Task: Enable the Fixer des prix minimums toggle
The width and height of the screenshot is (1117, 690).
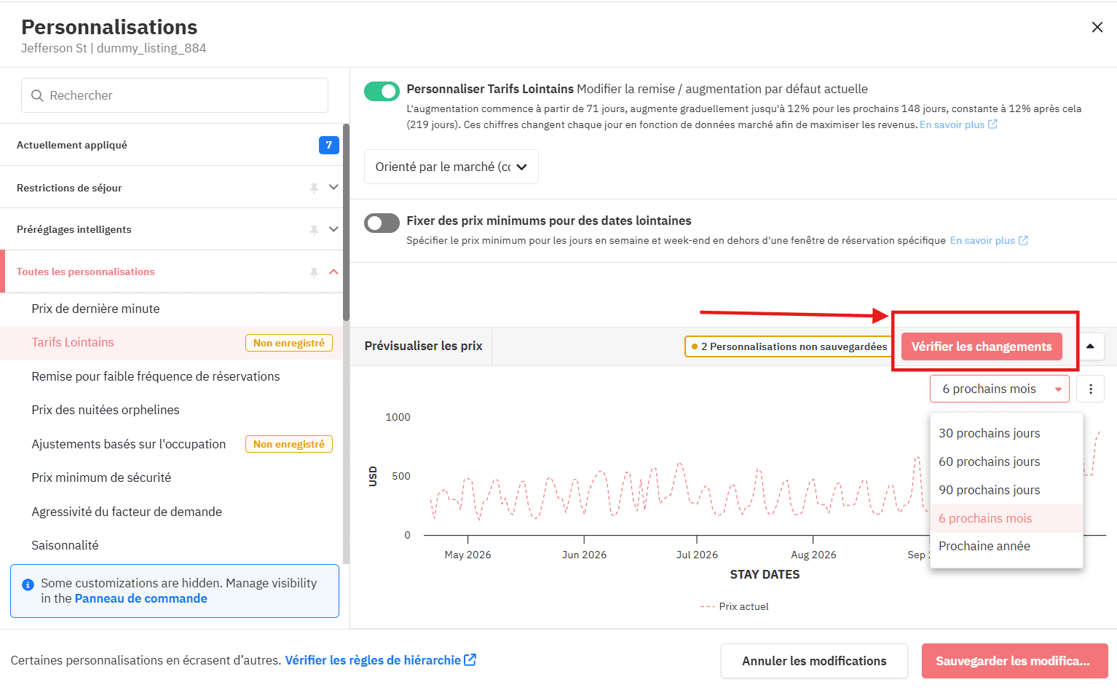Action: click(x=382, y=223)
